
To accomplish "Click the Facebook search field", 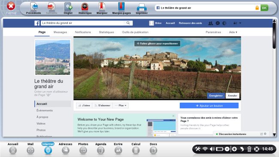I will [x=83, y=23].
